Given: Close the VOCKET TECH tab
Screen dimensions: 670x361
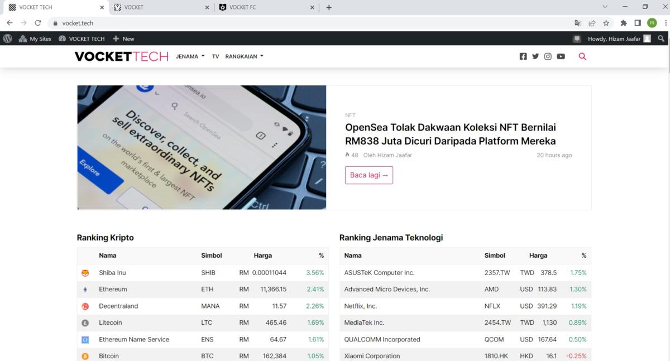Looking at the screenshot, I should coord(102,7).
